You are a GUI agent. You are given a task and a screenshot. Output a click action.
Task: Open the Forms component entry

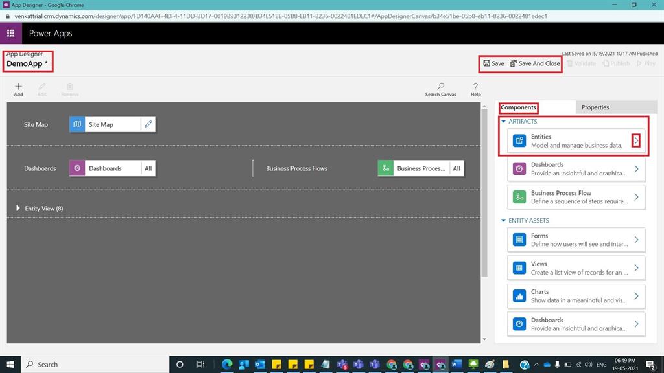coord(574,240)
